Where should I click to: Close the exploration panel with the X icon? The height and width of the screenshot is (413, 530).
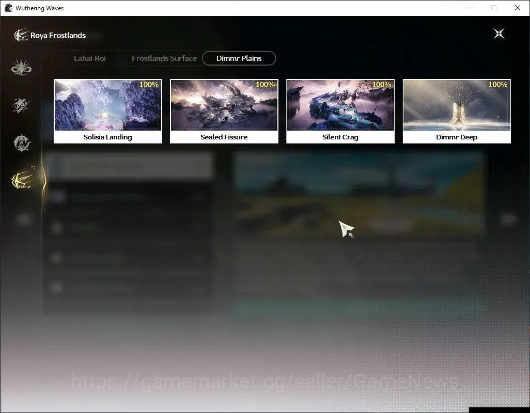[499, 34]
